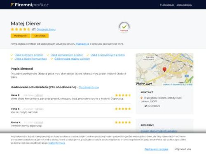Click the report link in Hana P.'s review
Screen dimensions: 206x154
(39, 95)
